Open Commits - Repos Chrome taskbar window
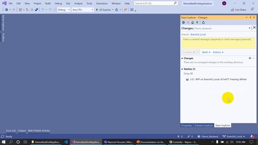This screenshot has height=145, width=258. pyautogui.click(x=183, y=142)
